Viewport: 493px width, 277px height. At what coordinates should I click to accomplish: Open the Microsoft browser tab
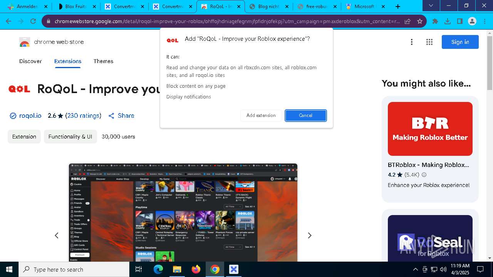(x=365, y=7)
